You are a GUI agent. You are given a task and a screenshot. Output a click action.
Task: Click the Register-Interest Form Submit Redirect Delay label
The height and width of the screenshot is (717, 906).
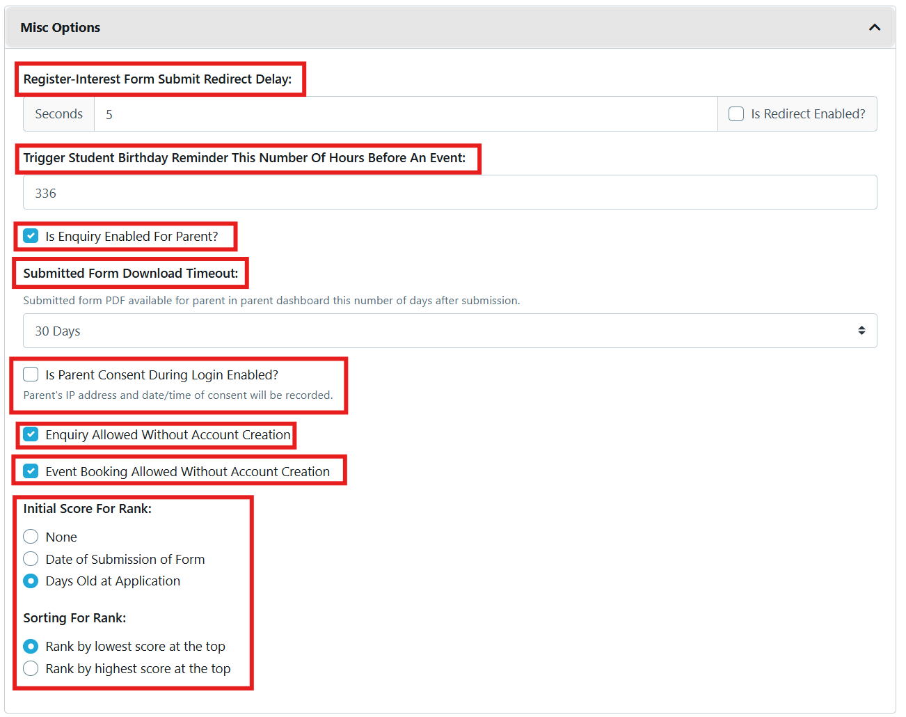pyautogui.click(x=160, y=79)
